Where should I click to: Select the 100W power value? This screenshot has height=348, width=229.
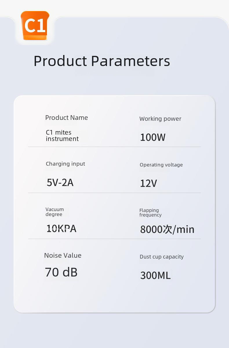pyautogui.click(x=152, y=137)
